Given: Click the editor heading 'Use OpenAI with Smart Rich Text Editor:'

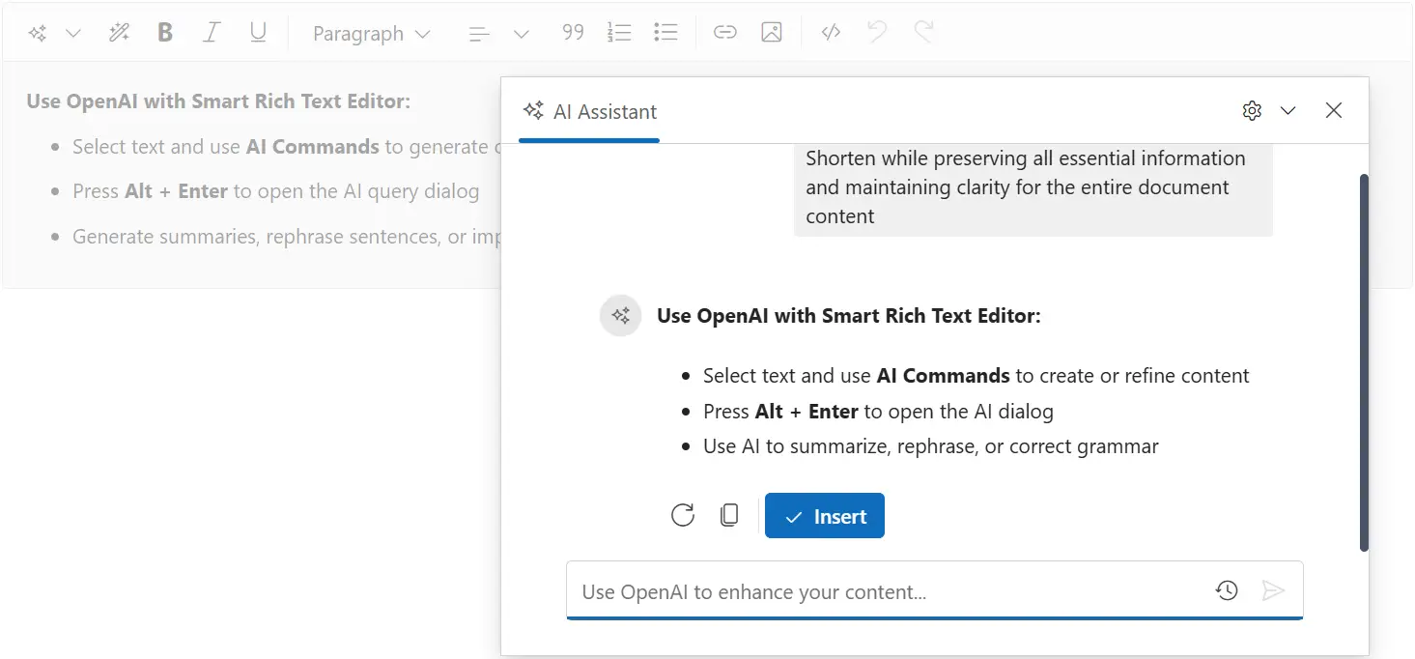Looking at the screenshot, I should click(x=218, y=101).
